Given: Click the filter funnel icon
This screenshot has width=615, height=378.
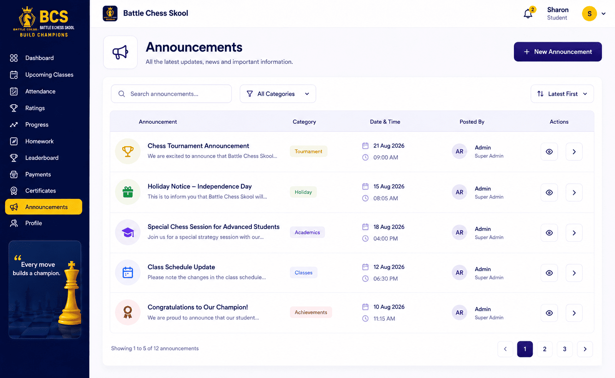Looking at the screenshot, I should [x=250, y=94].
